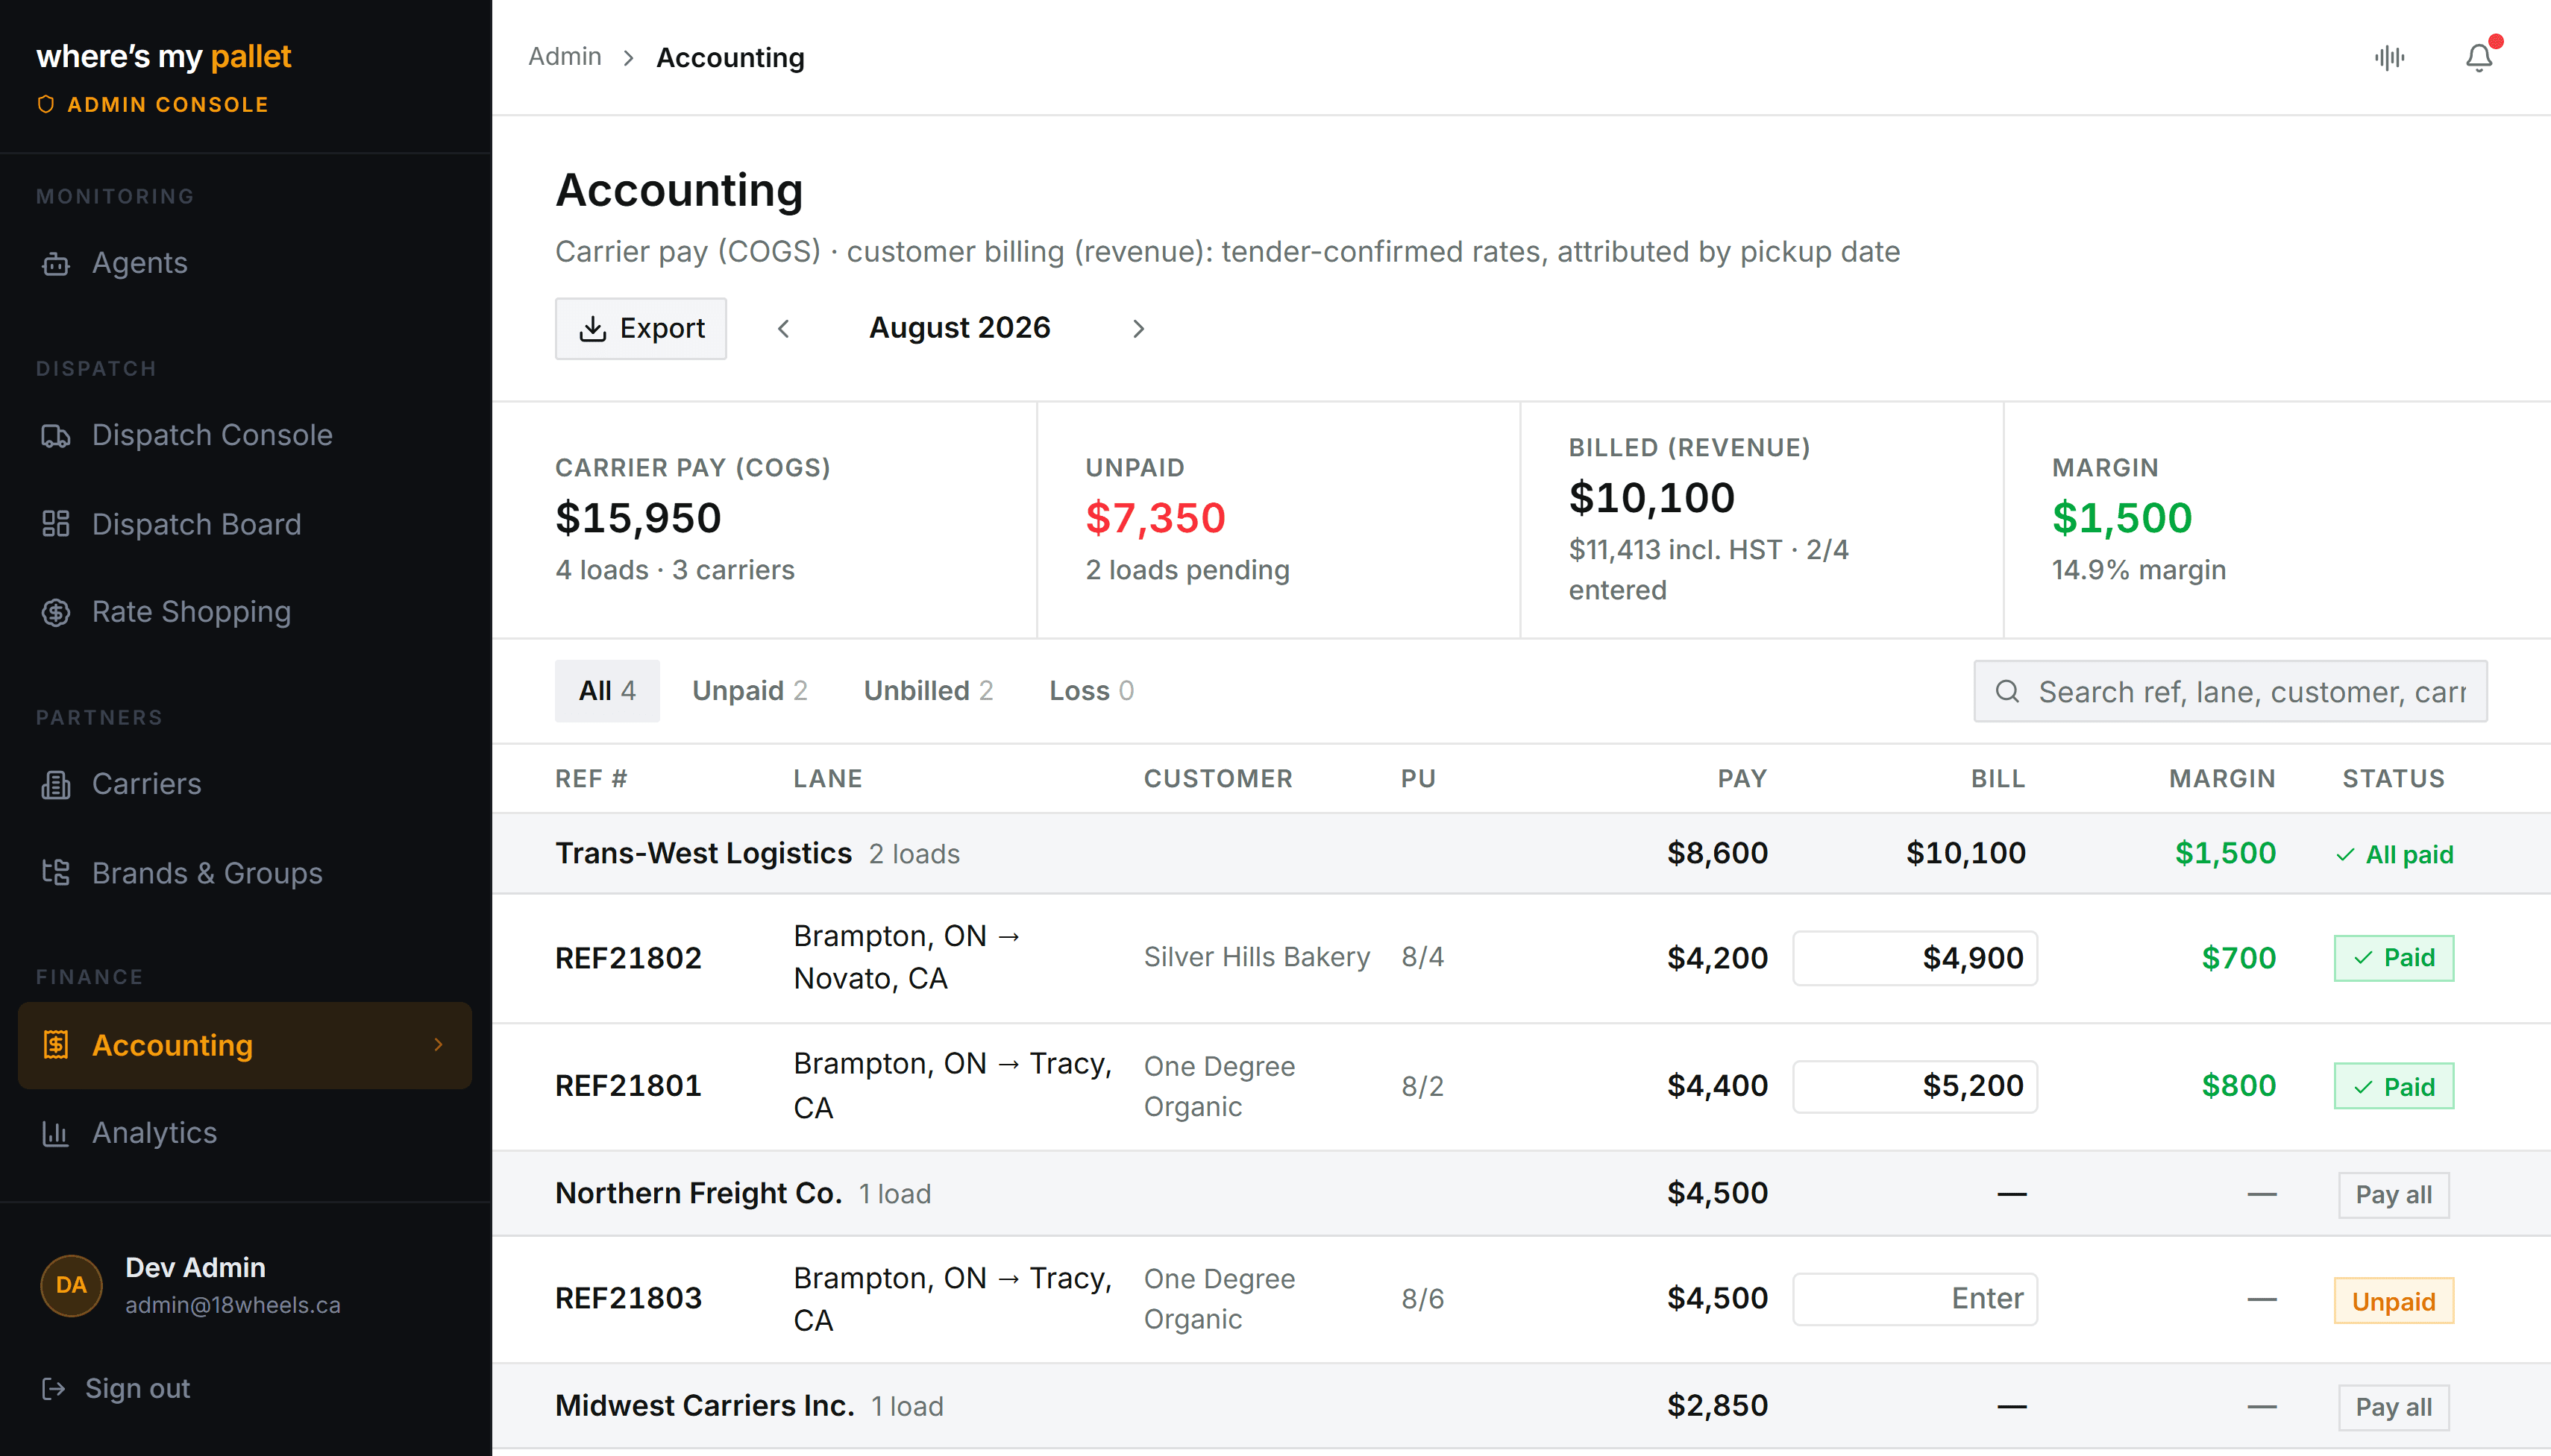The image size is (2551, 1456).
Task: Collapse the Northern Freight Co. group row
Action: pyautogui.click(x=1521, y=1194)
